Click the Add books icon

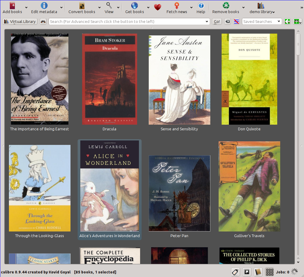[x=12, y=6]
